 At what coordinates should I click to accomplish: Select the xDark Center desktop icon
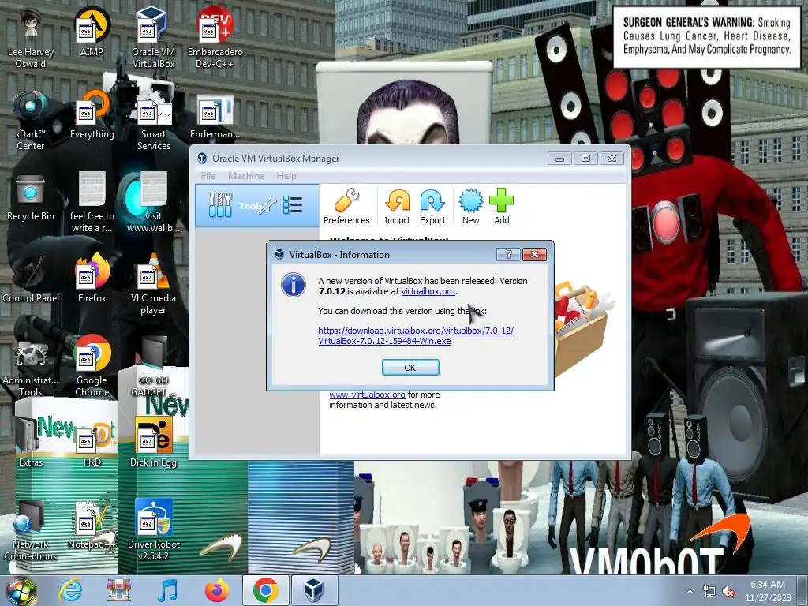tap(31, 122)
